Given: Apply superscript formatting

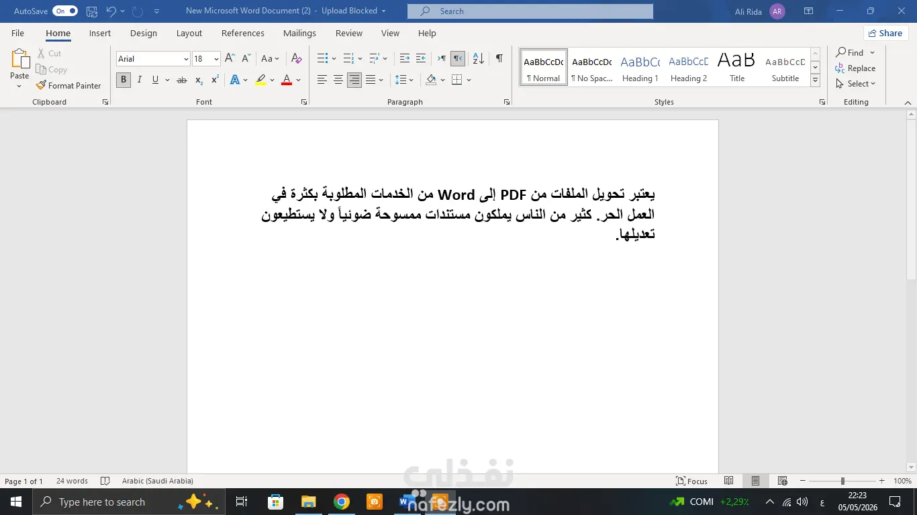Looking at the screenshot, I should pyautogui.click(x=215, y=80).
